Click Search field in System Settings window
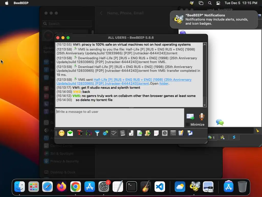 67,24
